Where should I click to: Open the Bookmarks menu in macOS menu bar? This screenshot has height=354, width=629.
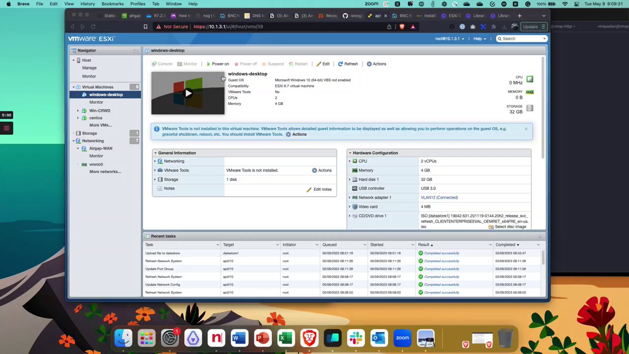tap(113, 4)
